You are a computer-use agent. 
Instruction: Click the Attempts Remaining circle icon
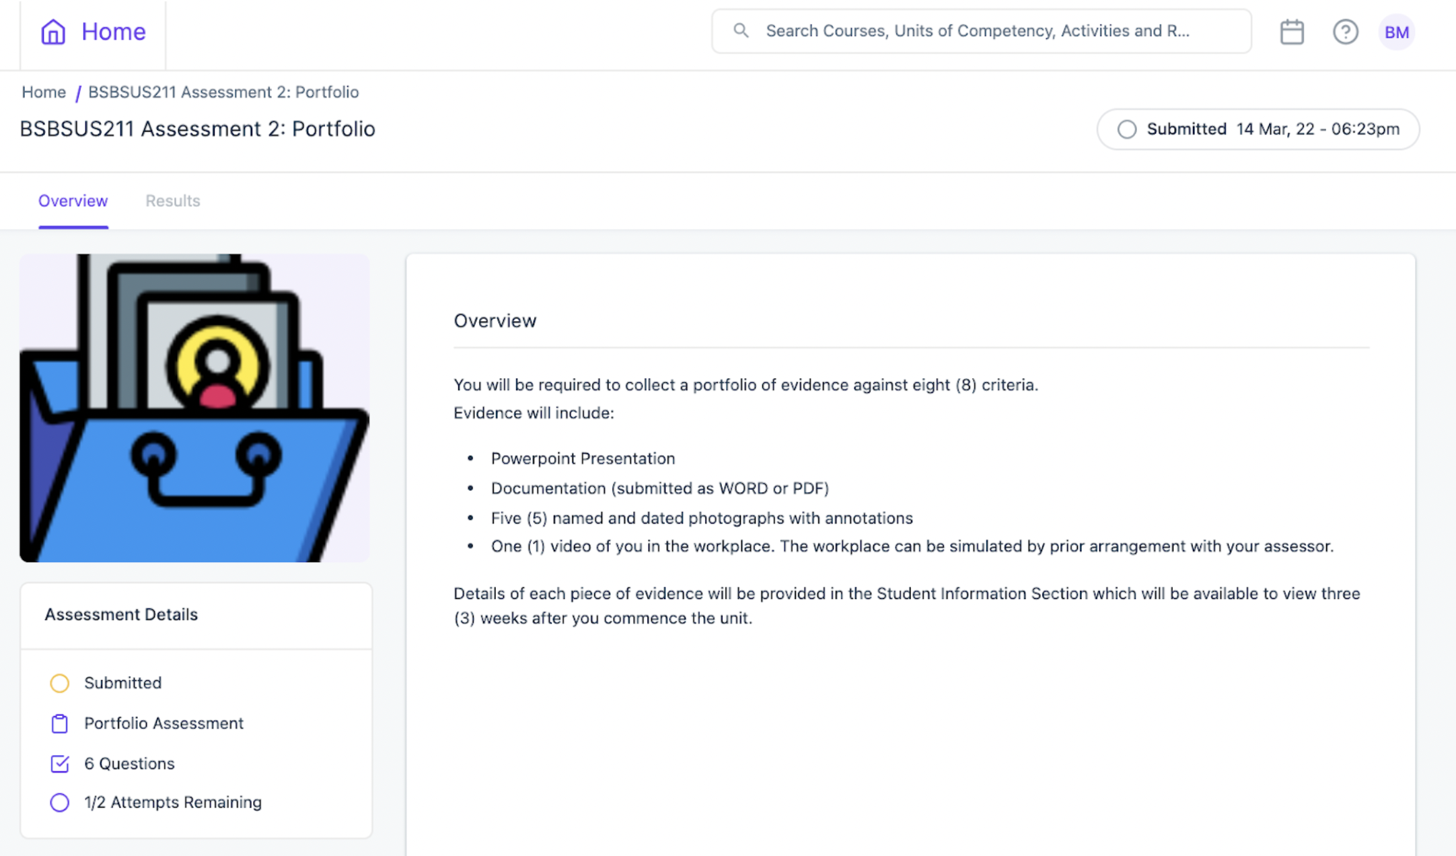(x=60, y=802)
